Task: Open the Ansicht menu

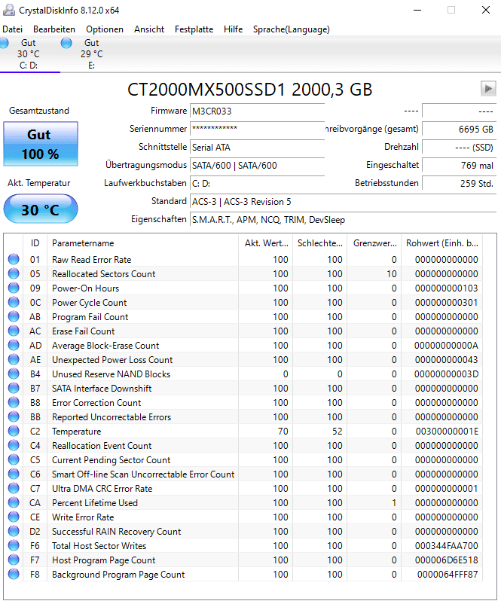Action: 148,29
